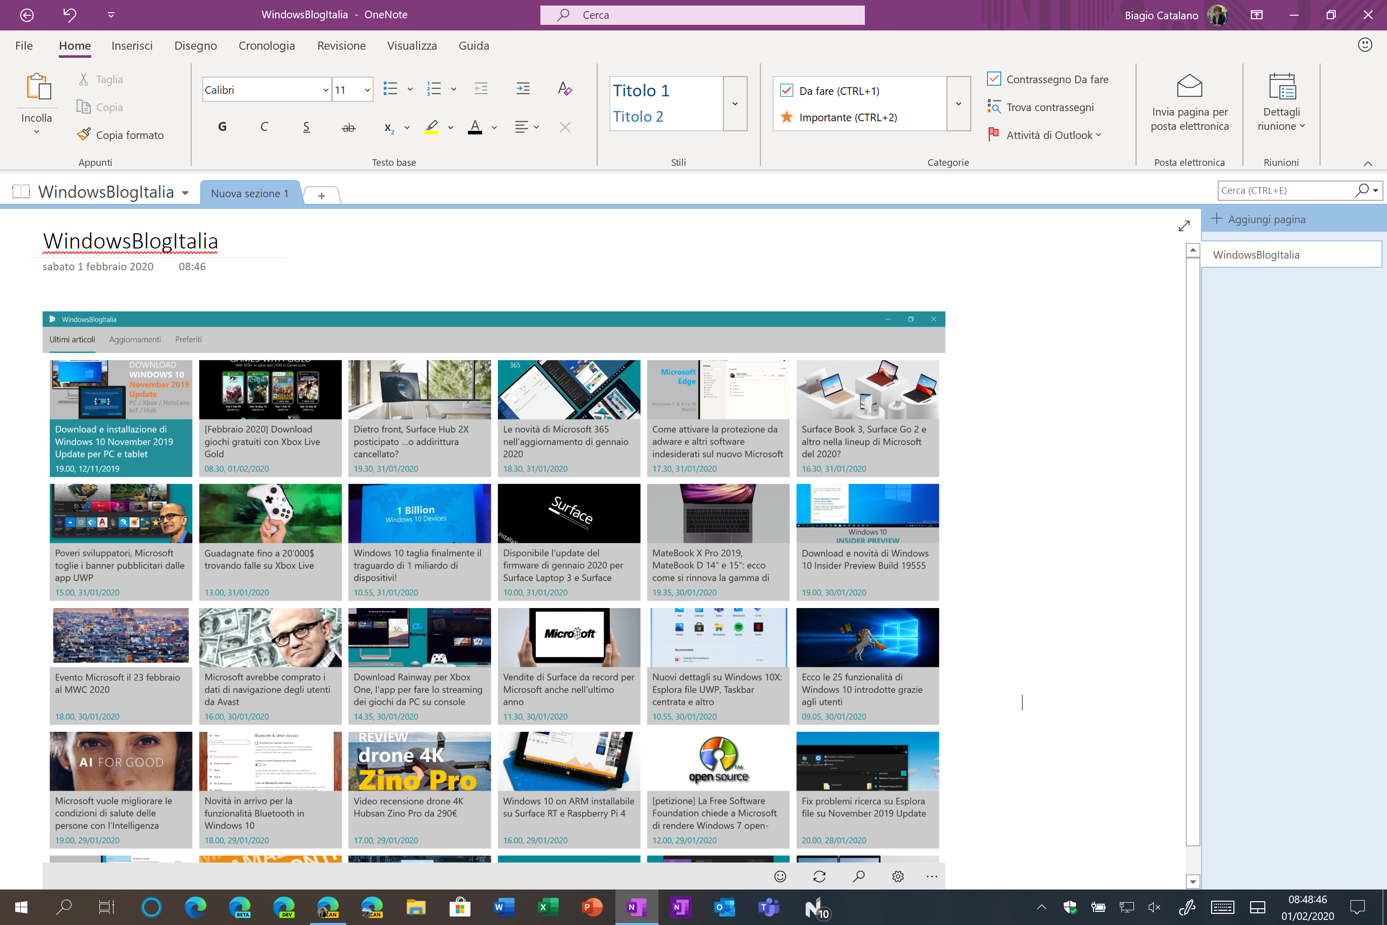Expand page to full view arrows

coord(1184,226)
